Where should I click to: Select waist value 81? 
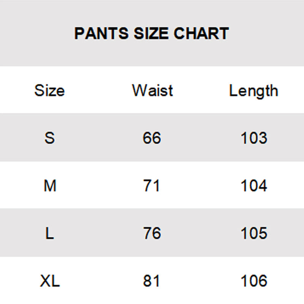point(152,281)
